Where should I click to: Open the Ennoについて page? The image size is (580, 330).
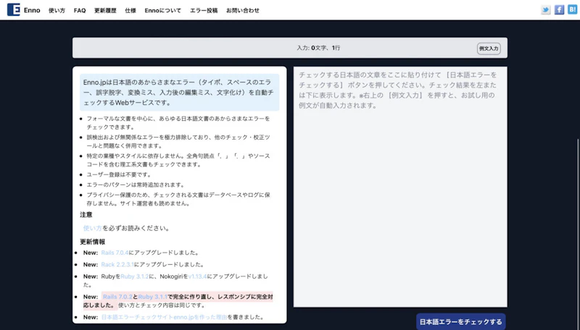point(163,11)
